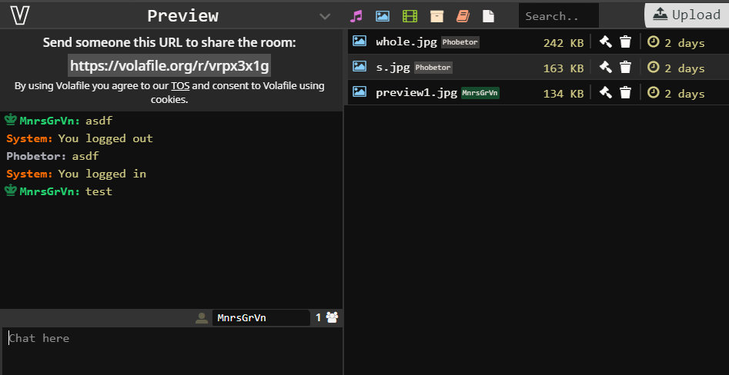Expand the room dropdown chevron beside Preview

(325, 17)
